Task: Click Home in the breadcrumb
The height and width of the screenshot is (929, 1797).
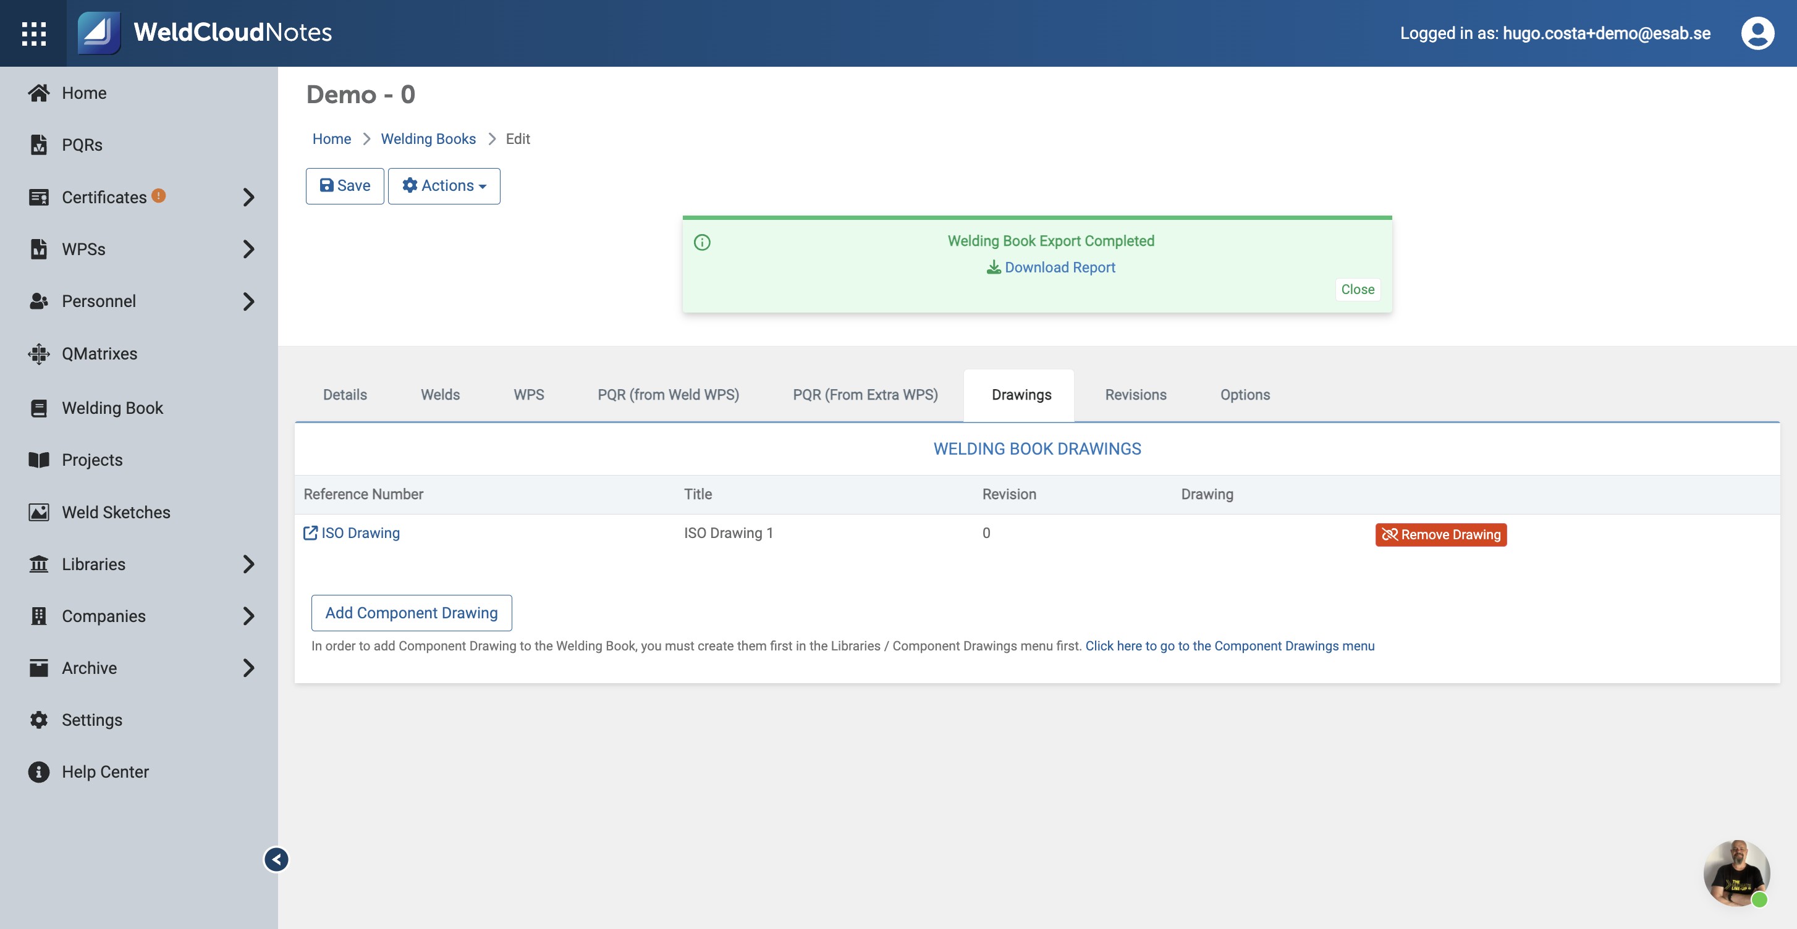Action: (331, 139)
